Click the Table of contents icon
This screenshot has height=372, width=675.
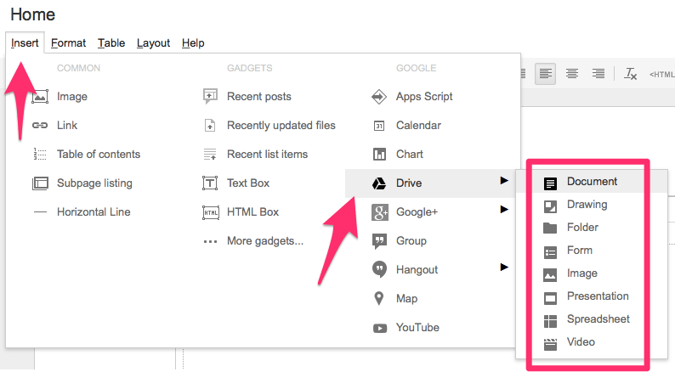point(40,155)
